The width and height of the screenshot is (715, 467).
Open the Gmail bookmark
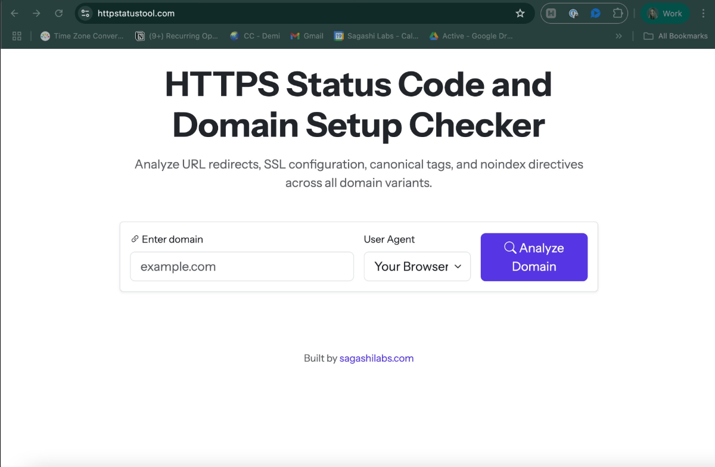[307, 36]
